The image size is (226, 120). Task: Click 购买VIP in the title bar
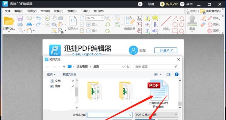[x=169, y=4]
